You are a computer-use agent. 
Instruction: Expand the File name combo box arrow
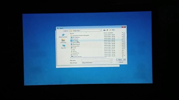pos(111,60)
